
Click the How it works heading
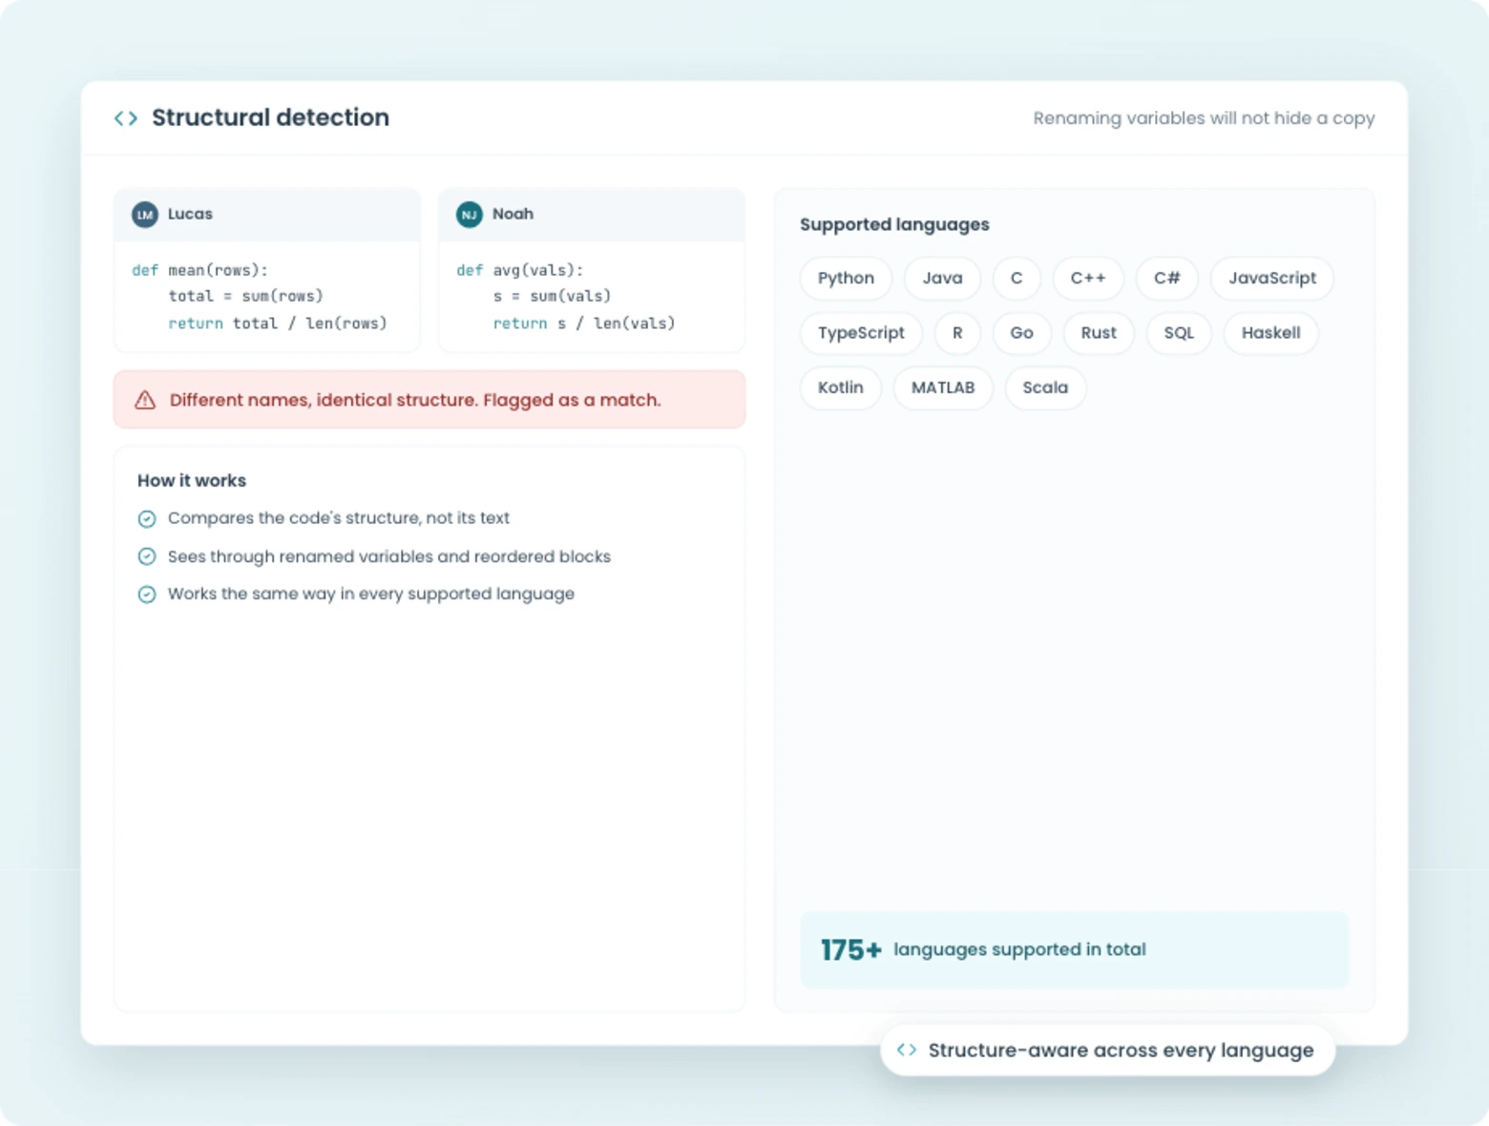click(192, 481)
